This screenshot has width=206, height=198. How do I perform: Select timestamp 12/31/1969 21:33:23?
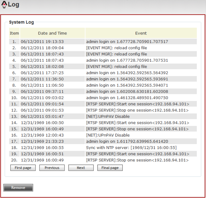[x=42, y=141]
